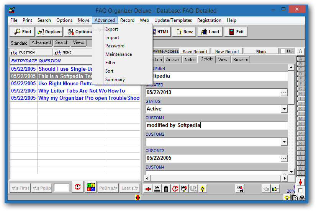Click the red left arrow icon in record toolbar

(x=148, y=189)
